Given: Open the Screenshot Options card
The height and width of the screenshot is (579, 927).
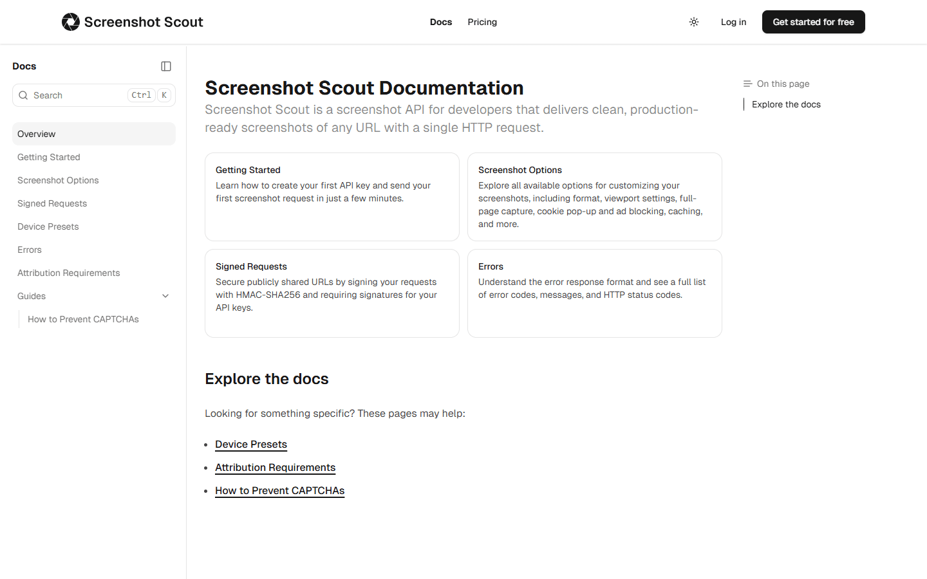Looking at the screenshot, I should coord(594,197).
